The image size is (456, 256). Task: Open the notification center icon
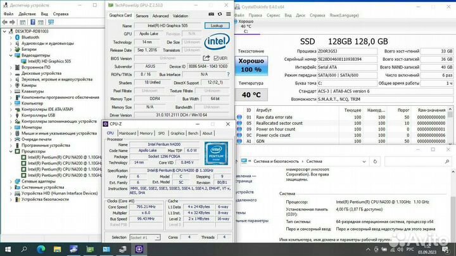tap(445, 249)
